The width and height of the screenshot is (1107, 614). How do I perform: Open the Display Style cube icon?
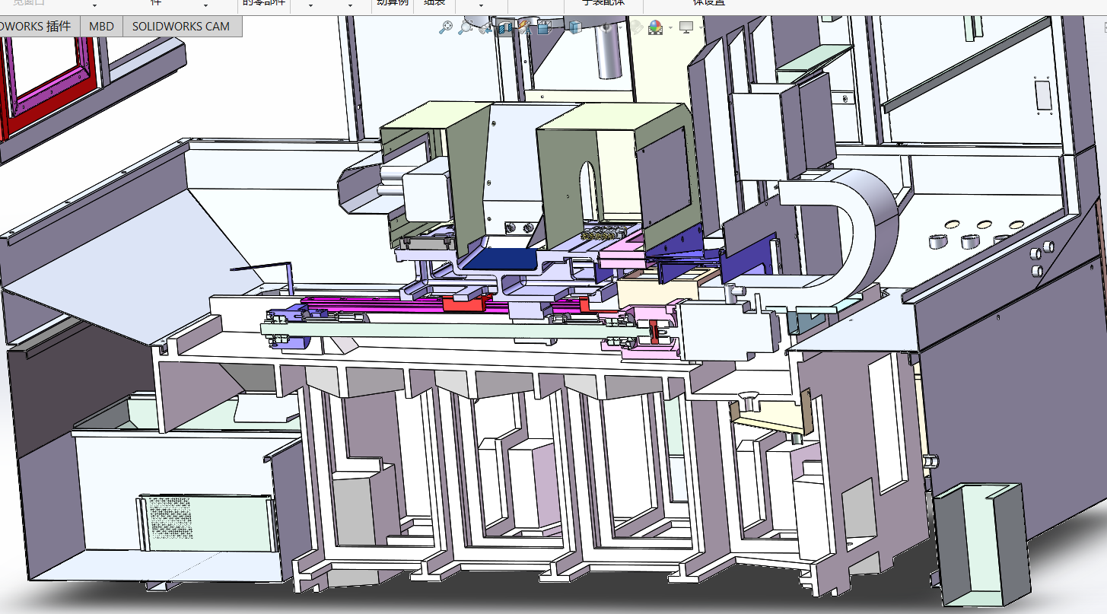(x=575, y=28)
